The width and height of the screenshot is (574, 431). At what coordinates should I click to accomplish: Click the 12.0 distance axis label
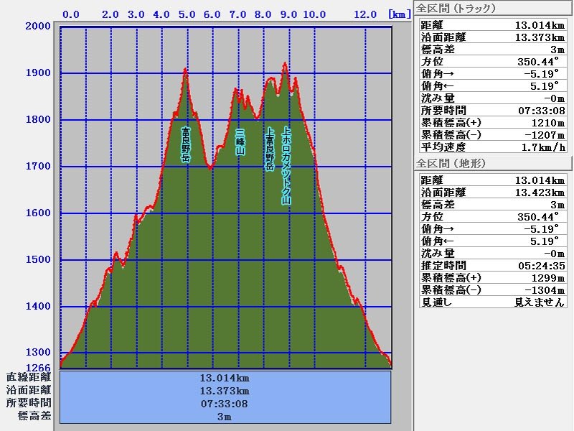click(x=365, y=14)
